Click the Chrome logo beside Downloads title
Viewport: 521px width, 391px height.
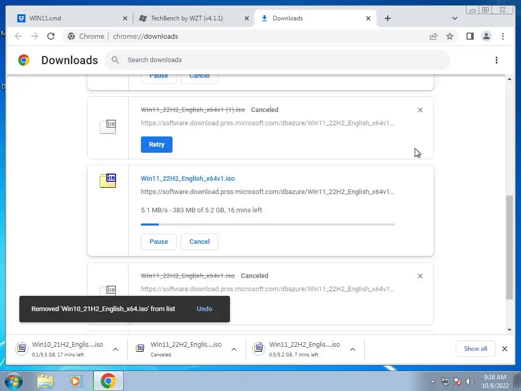point(24,60)
